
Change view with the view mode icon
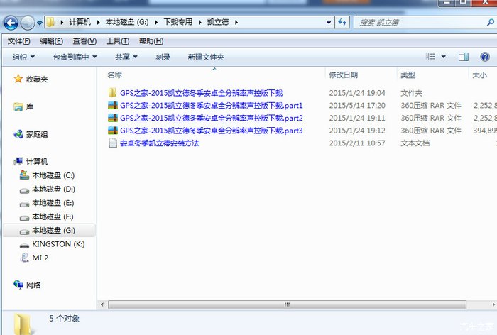[x=430, y=57]
